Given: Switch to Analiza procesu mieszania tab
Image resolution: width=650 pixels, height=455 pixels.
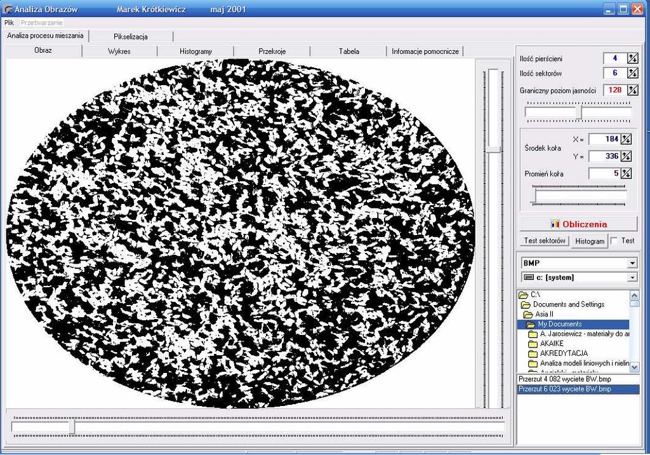Looking at the screenshot, I should point(45,36).
